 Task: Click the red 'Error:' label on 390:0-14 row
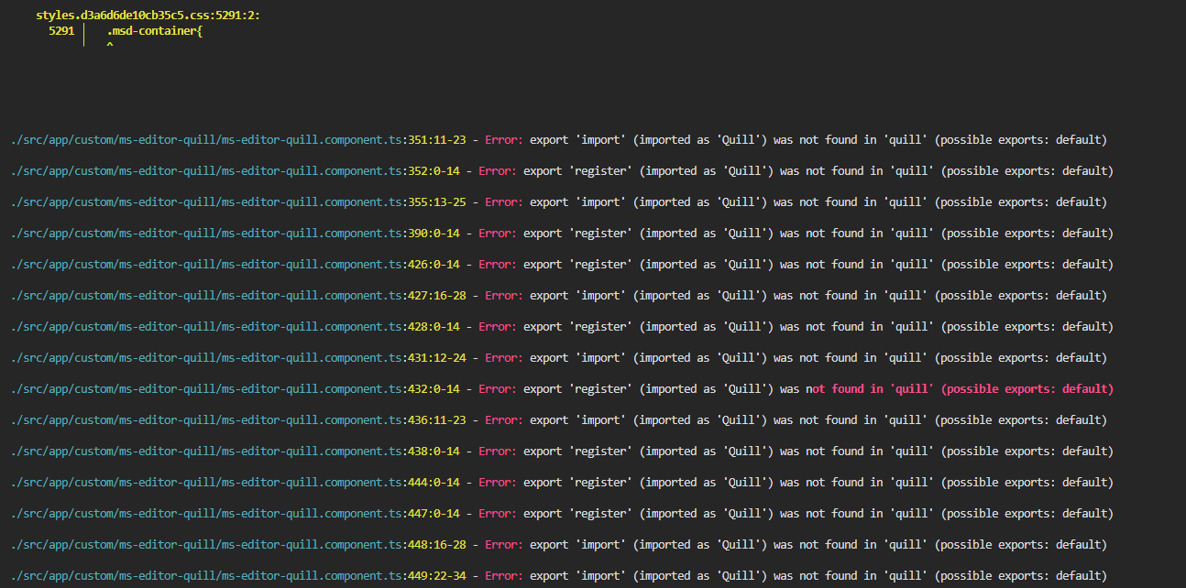(498, 234)
